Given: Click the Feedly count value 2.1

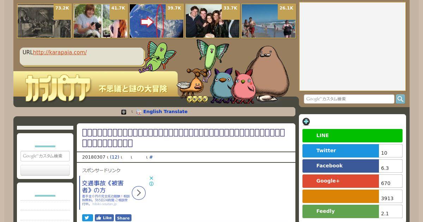Looking at the screenshot, I should click(385, 214).
